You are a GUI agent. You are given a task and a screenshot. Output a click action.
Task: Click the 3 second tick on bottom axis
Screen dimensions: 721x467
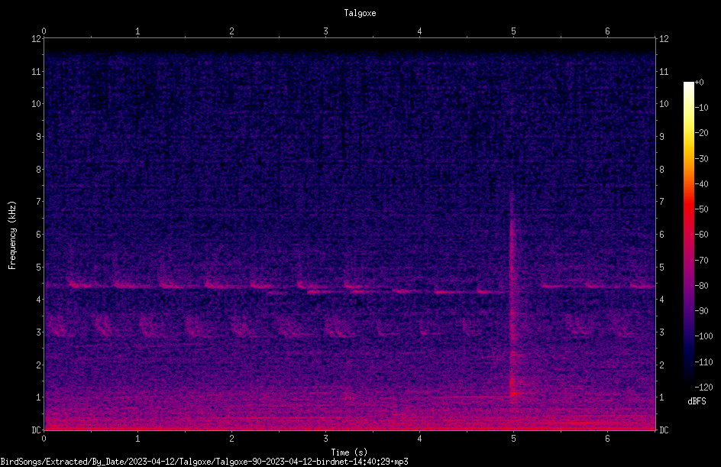click(325, 439)
